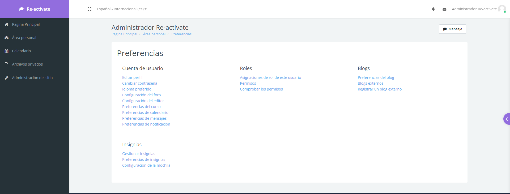Open Registrar un blog externo link
The image size is (510, 194).
[x=380, y=89]
